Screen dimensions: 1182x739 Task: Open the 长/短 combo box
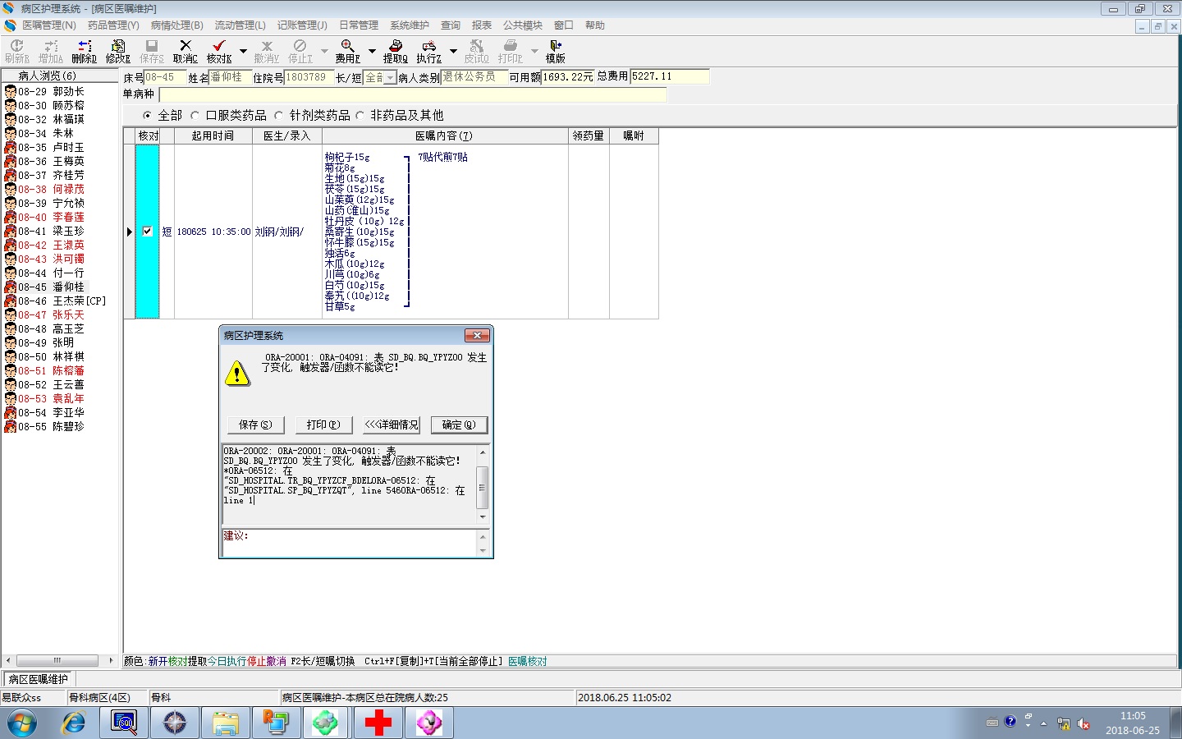click(x=390, y=77)
